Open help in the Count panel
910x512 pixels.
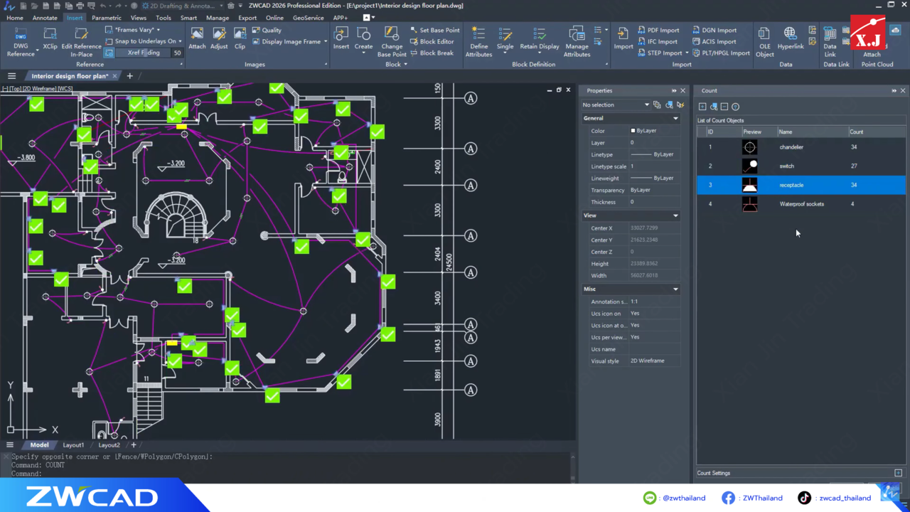tap(736, 107)
